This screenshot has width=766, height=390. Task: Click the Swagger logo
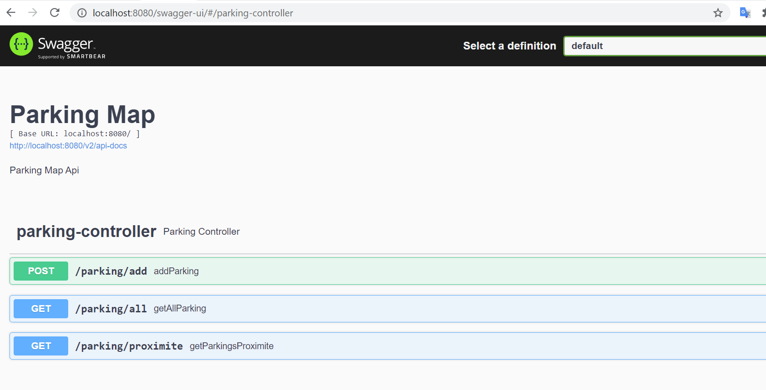point(57,46)
